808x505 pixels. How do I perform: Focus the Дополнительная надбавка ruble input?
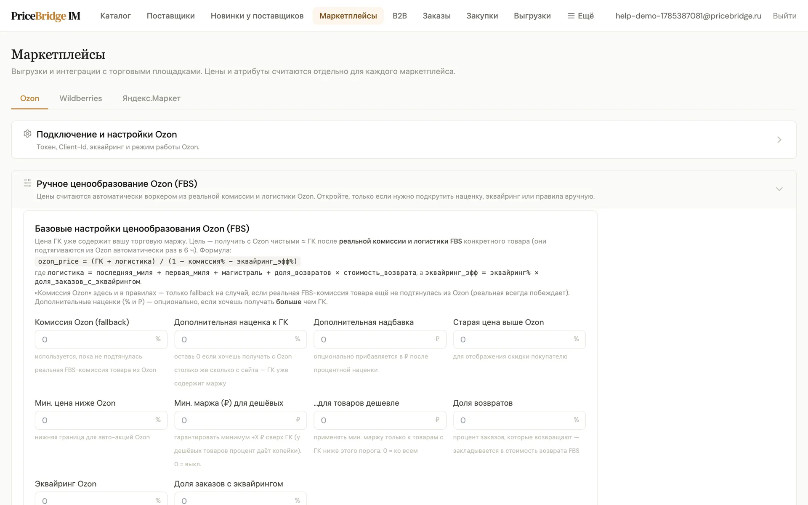pyautogui.click(x=380, y=340)
